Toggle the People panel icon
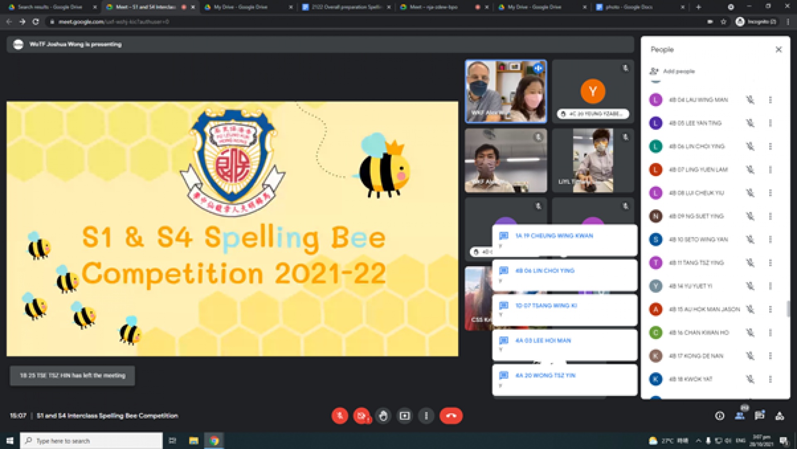This screenshot has width=797, height=449. (x=740, y=416)
